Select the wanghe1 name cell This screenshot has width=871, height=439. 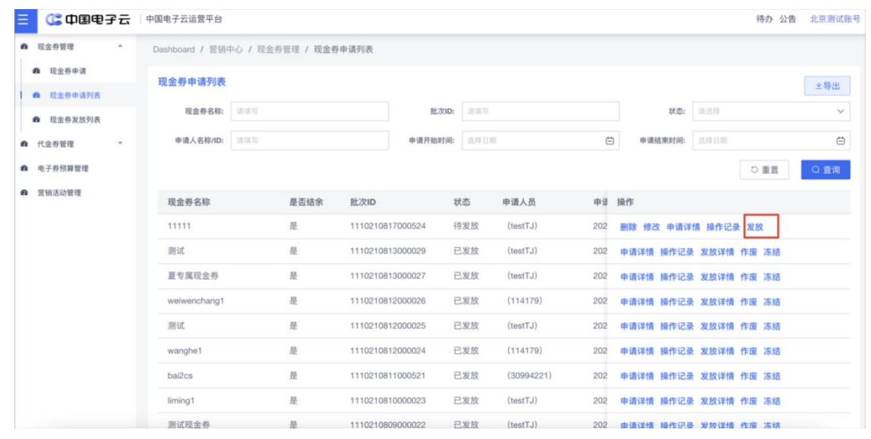184,351
